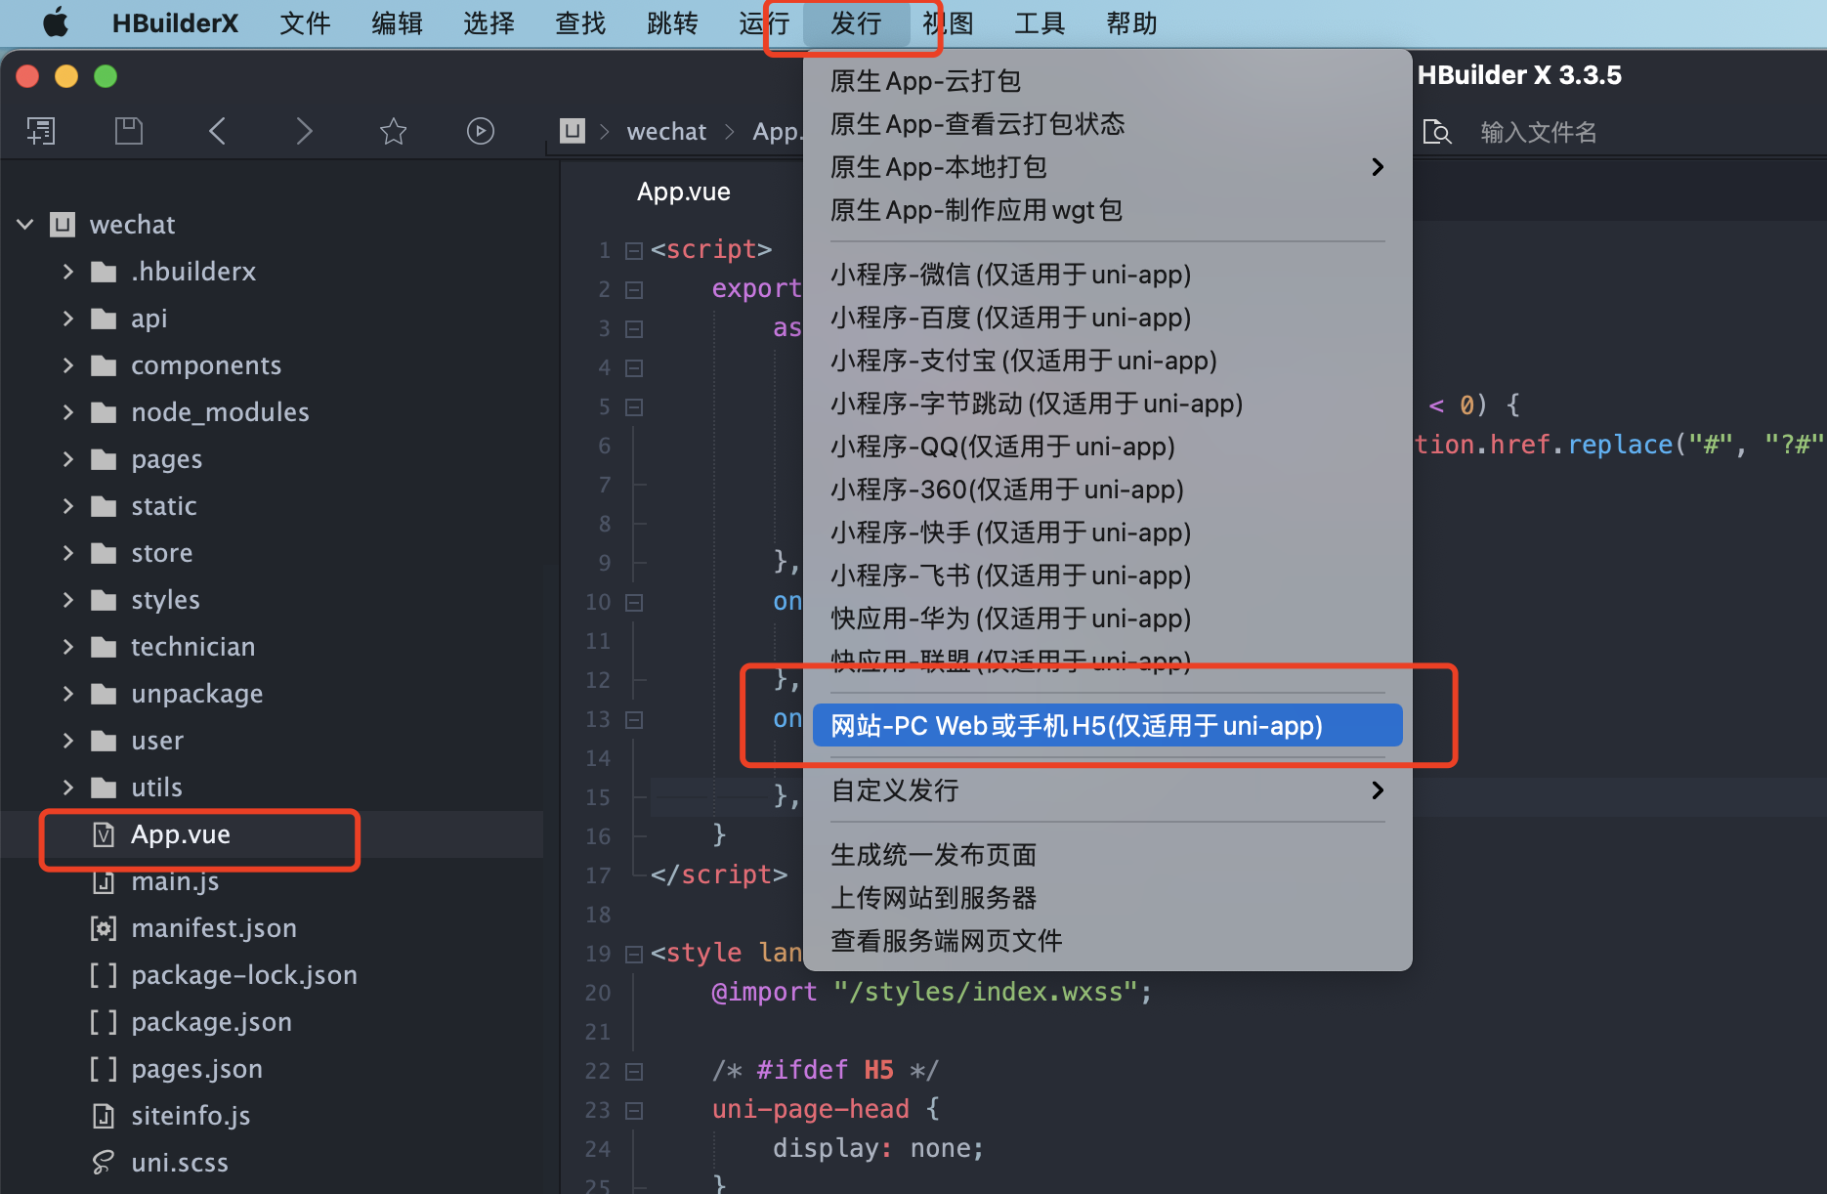Choose 小程序-微信 publish option
Image resolution: width=1827 pixels, height=1194 pixels.
(1010, 275)
